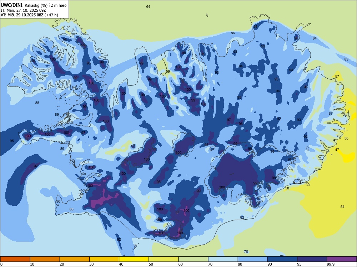This screenshot has height=267, width=357.
Task: Click the 'UWC/DINI: Rakastig (%) í 2 m hæð' title
Action: pos(34,5)
